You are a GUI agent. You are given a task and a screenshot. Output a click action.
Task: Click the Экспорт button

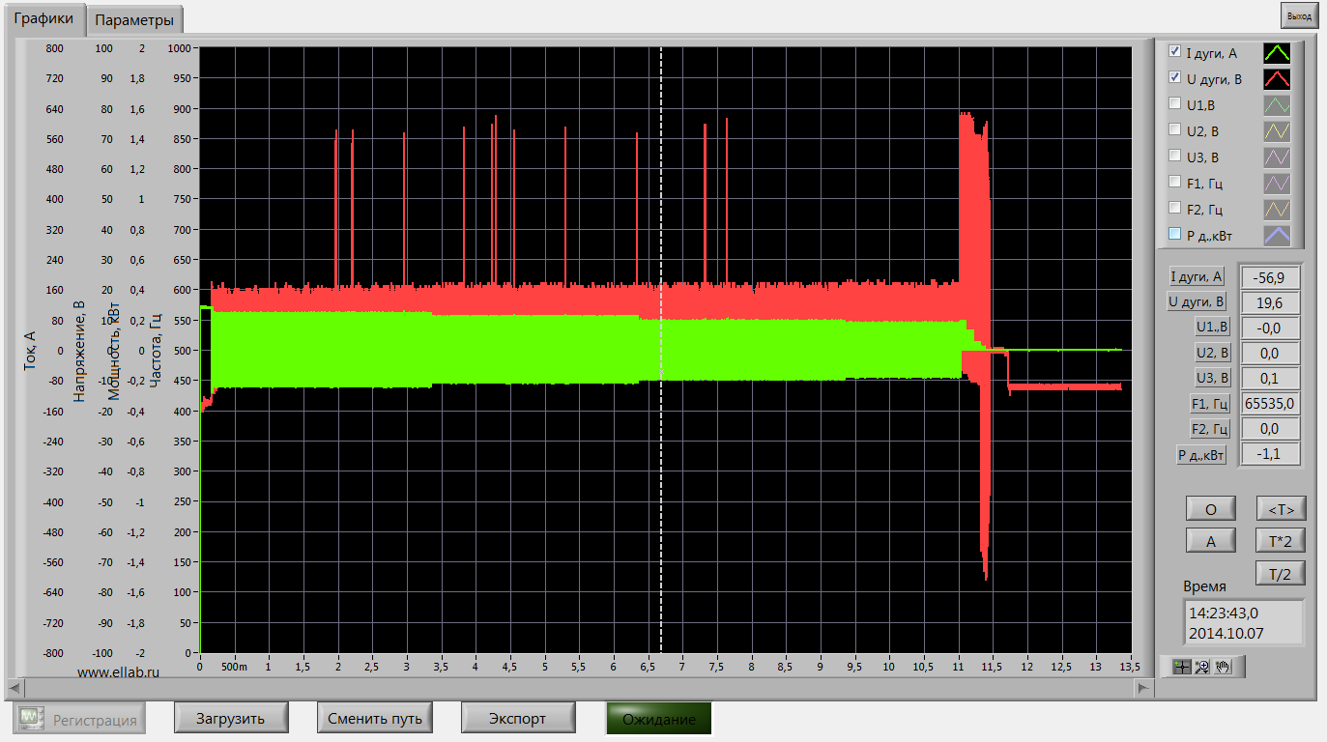[517, 719]
